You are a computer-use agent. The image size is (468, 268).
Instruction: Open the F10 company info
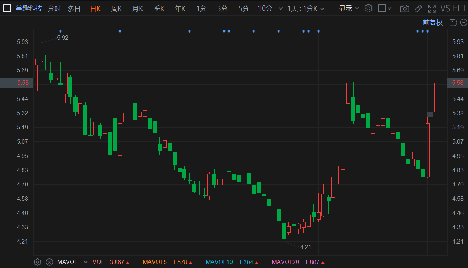tap(459, 8)
